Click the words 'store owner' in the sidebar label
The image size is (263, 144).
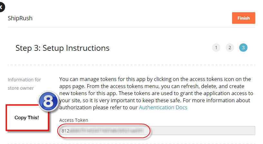click(x=21, y=88)
